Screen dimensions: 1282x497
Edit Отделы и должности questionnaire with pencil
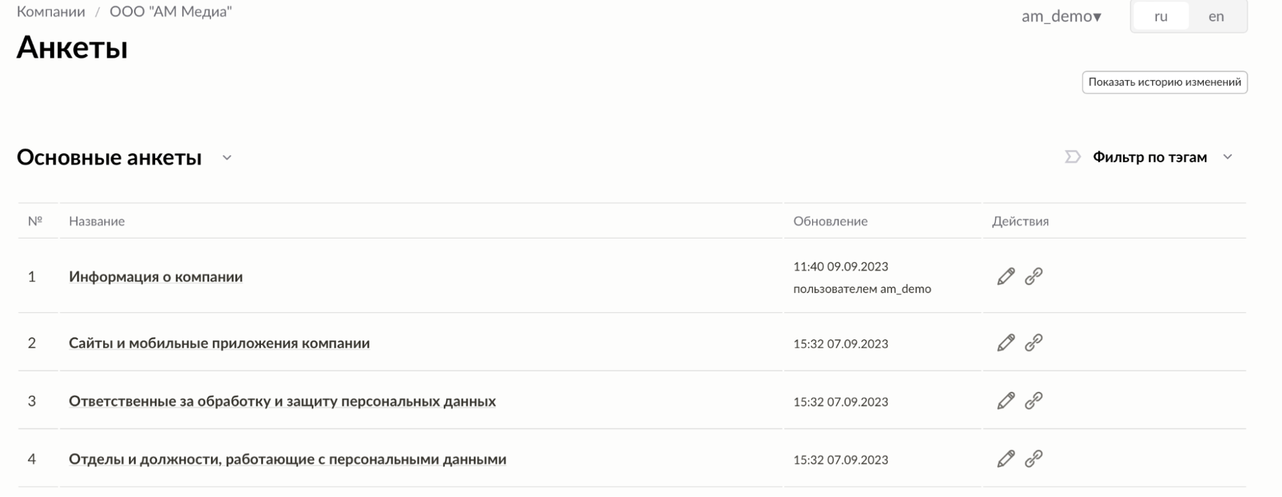click(x=1006, y=459)
